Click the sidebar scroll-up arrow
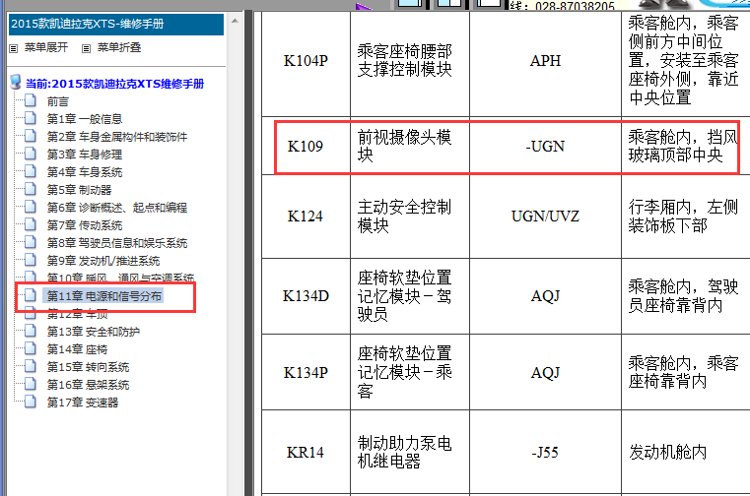 tap(235, 21)
